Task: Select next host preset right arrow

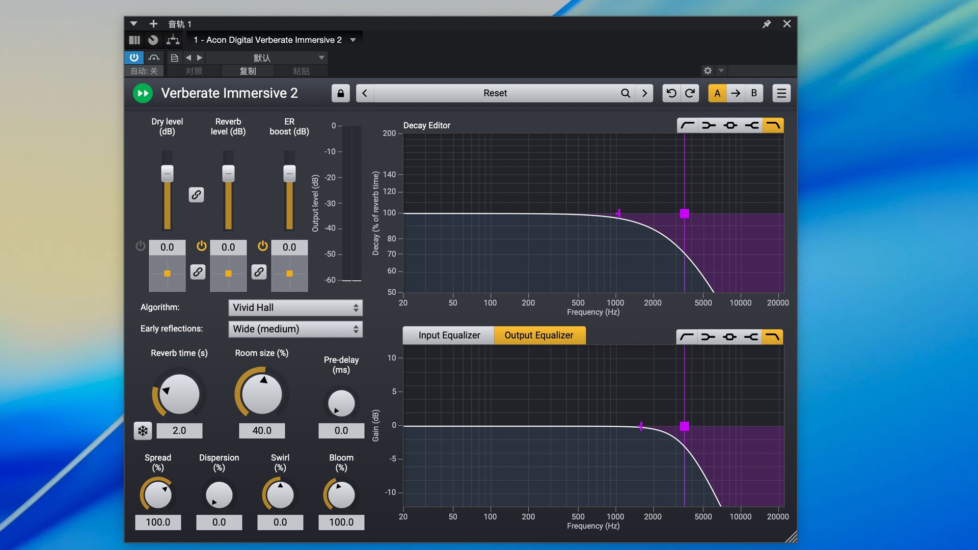Action: click(x=200, y=58)
